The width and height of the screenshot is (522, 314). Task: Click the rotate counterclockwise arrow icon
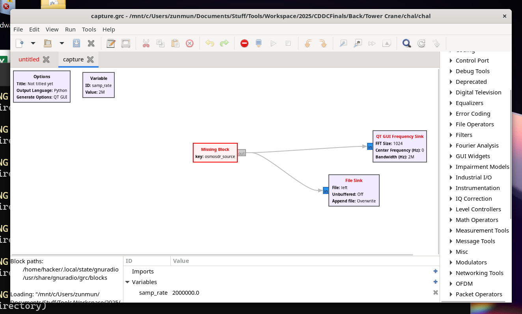[x=308, y=43]
